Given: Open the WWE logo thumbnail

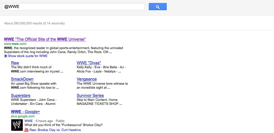Looking at the screenshot, I should 17,125.
